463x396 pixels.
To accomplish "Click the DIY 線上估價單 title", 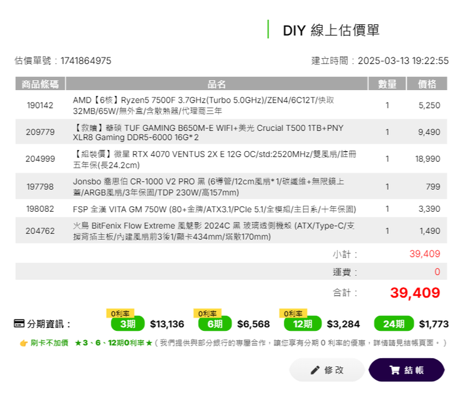I will (331, 30).
